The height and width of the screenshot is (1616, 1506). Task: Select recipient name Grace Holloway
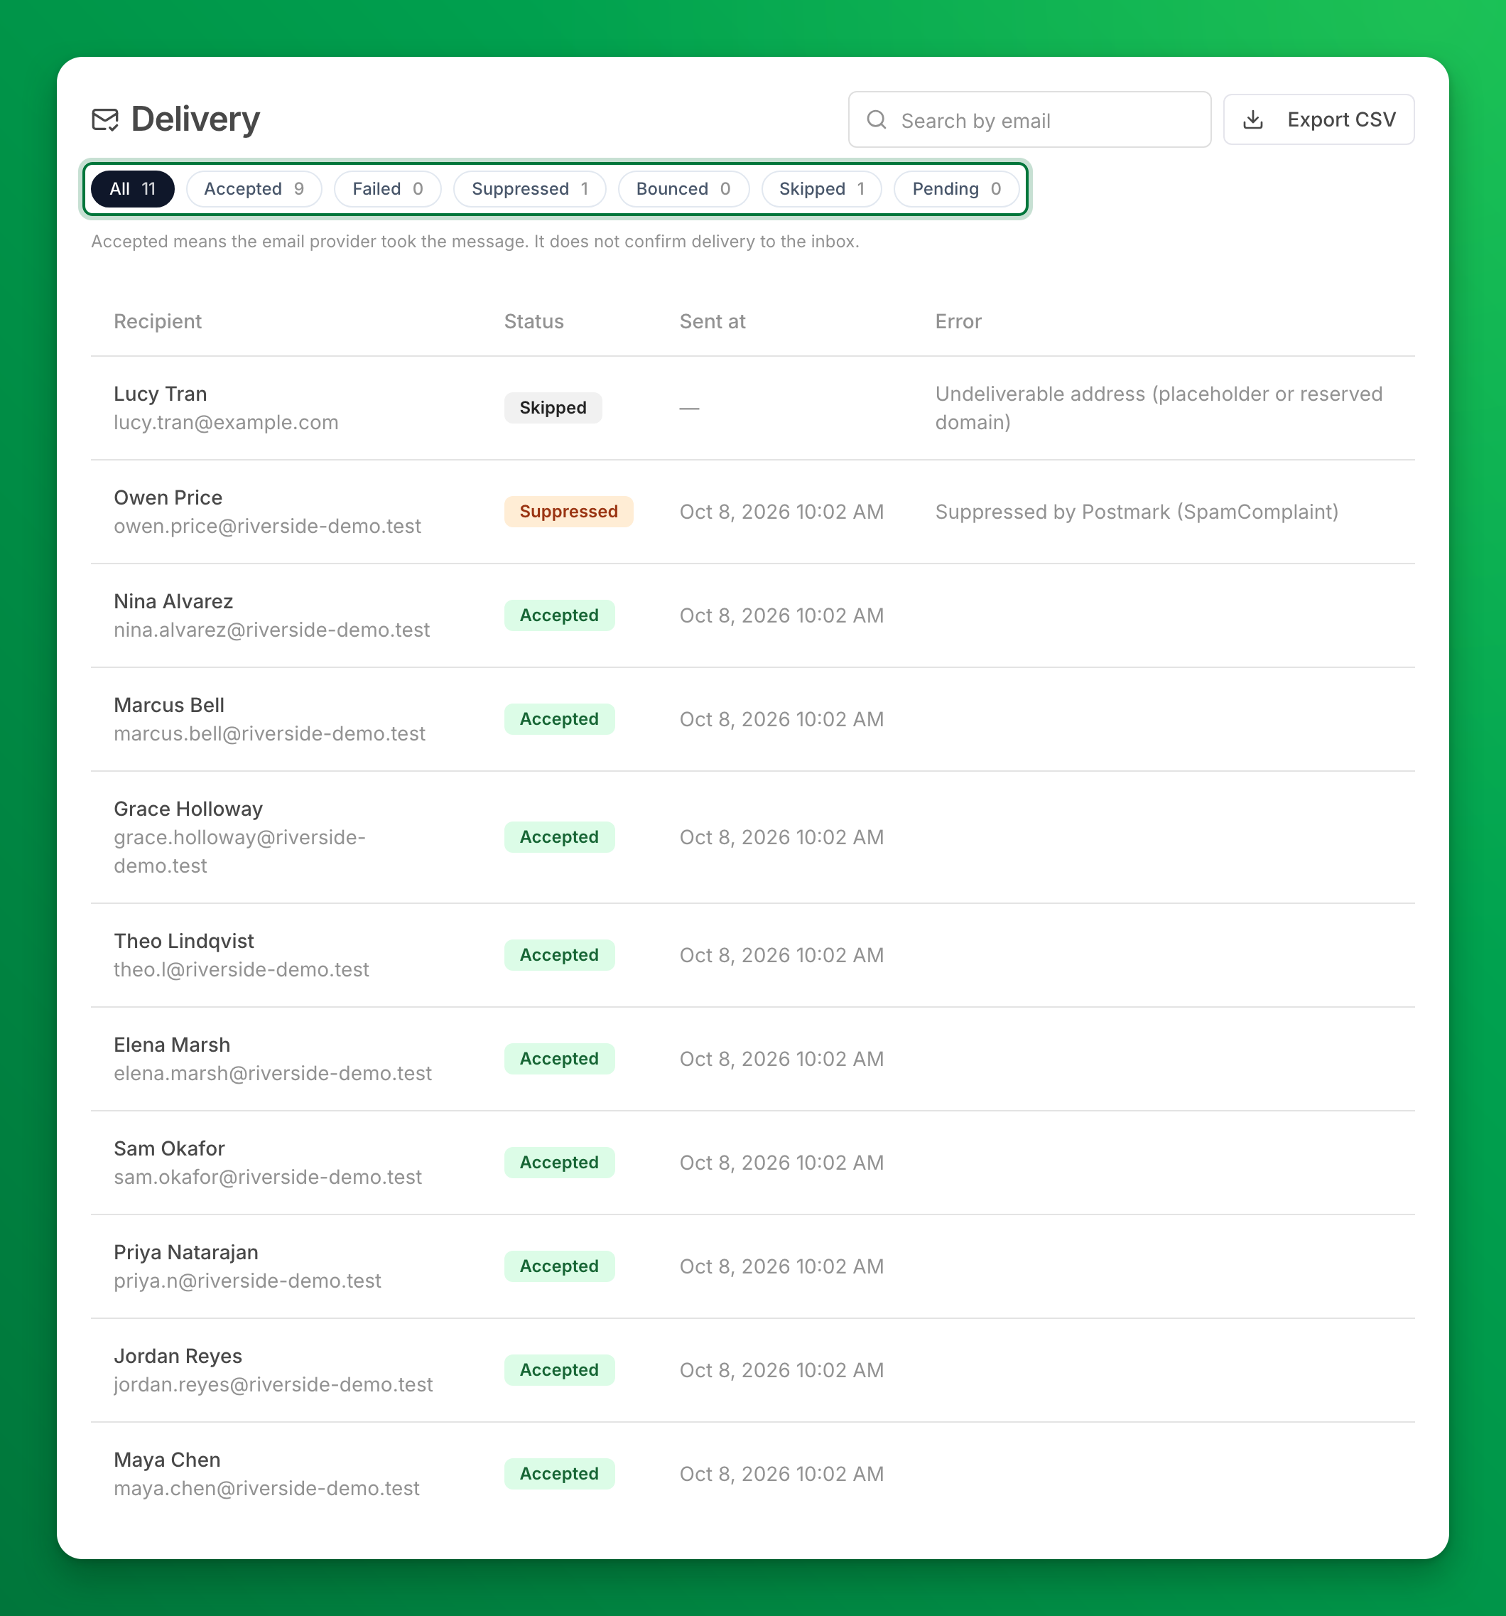click(188, 809)
